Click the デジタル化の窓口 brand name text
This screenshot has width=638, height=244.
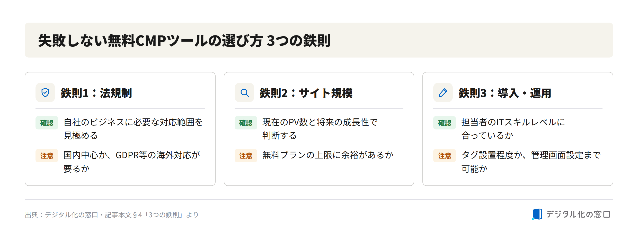[x=578, y=214]
